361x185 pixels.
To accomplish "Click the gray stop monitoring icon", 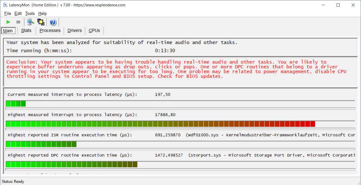I will (18, 22).
